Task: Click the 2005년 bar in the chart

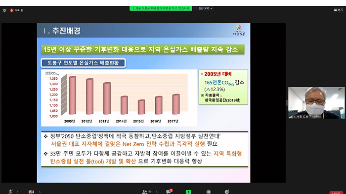Action: pyautogui.click(x=72, y=96)
